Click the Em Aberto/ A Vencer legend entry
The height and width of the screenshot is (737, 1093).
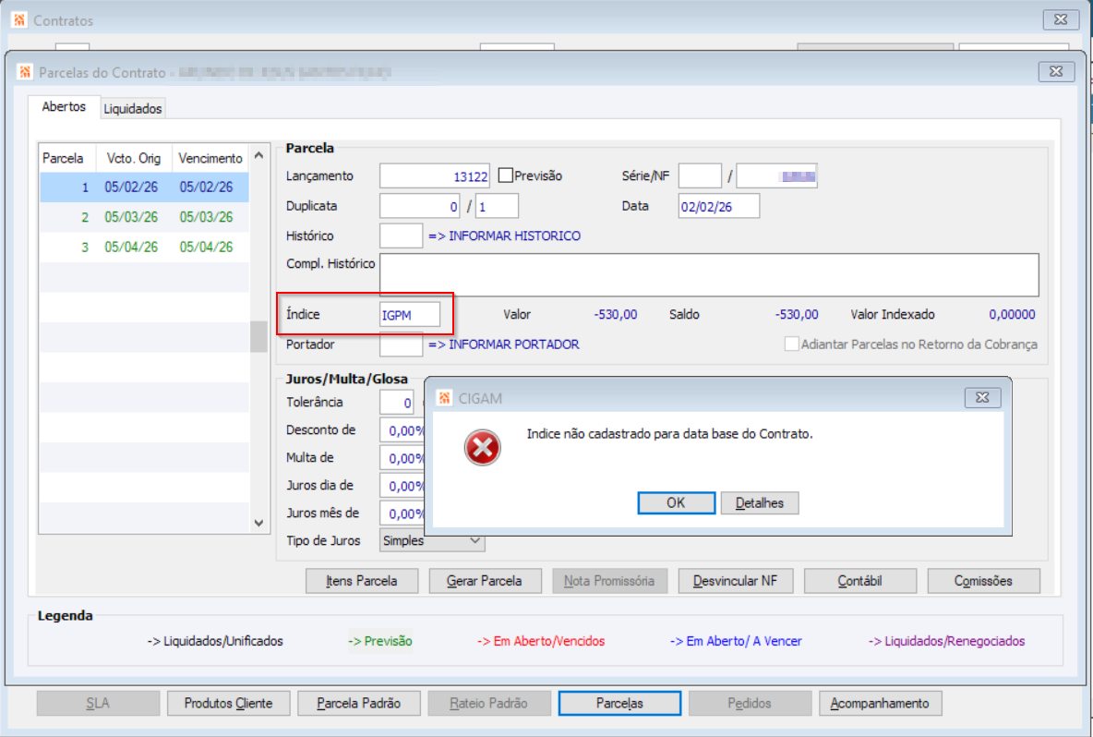tap(736, 641)
